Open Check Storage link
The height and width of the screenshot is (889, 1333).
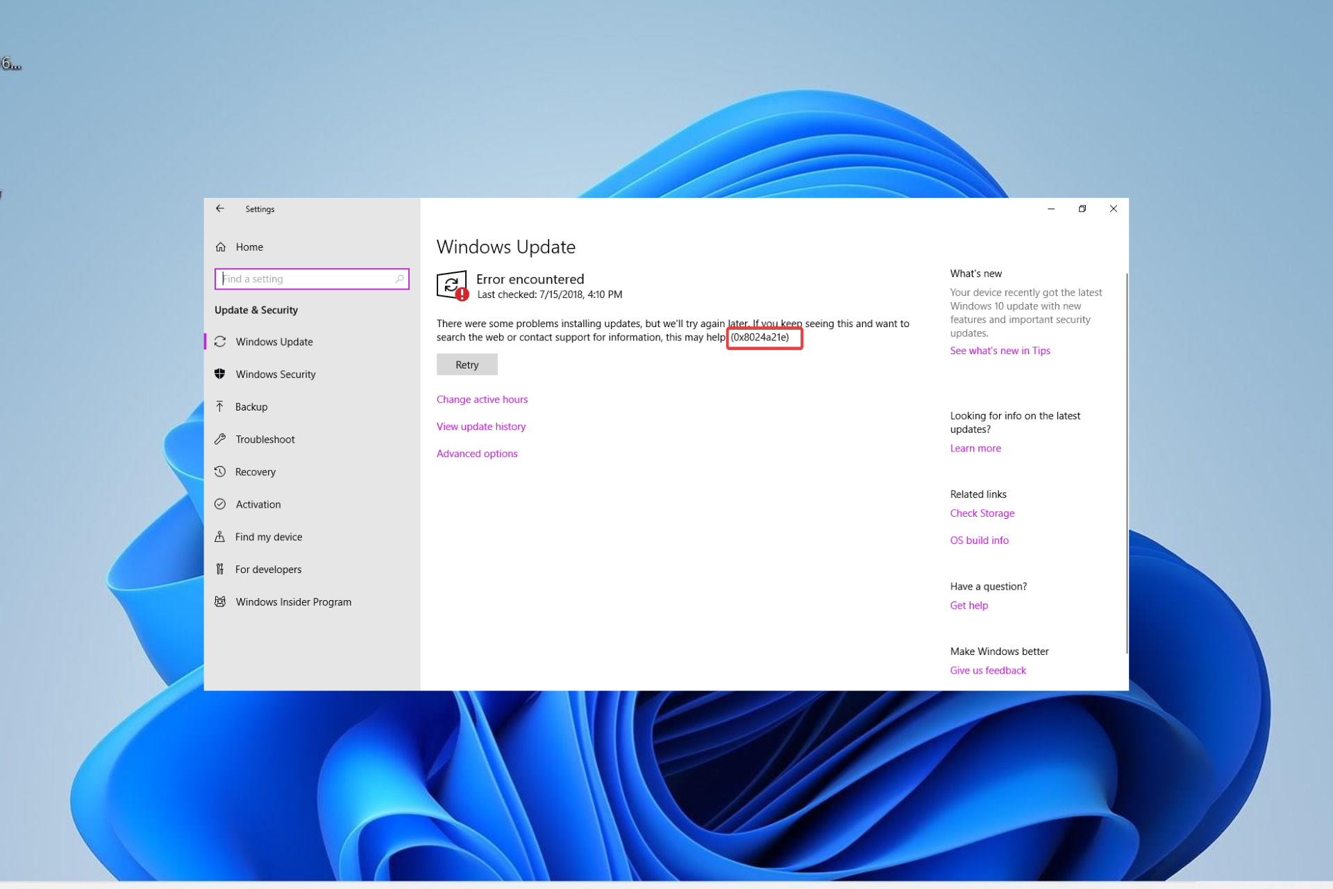coord(982,513)
